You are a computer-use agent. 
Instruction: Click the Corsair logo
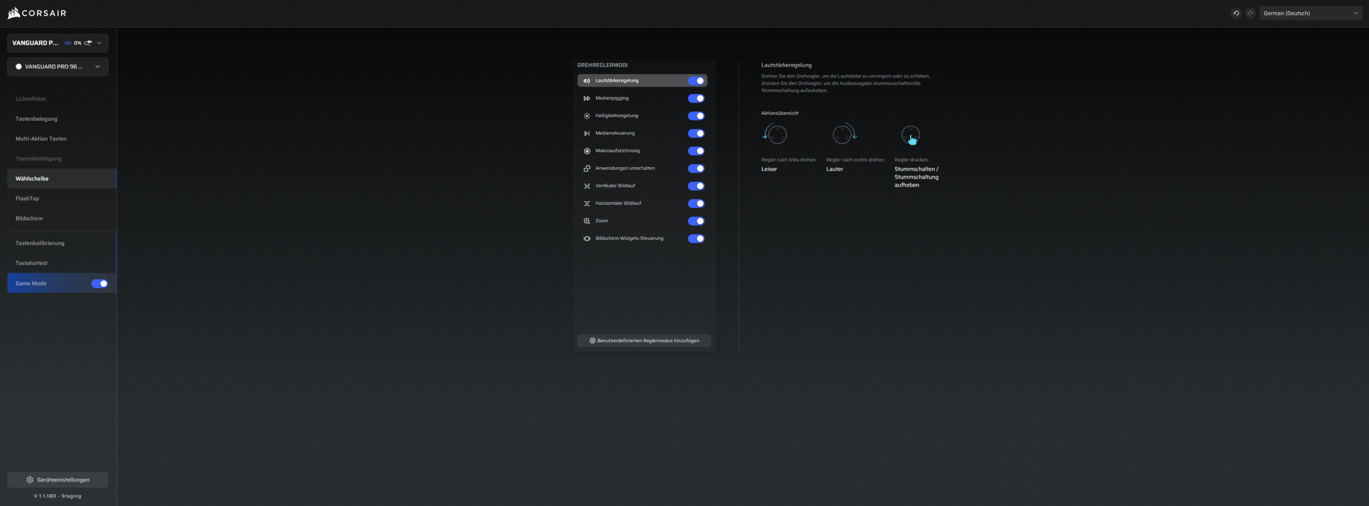(x=36, y=13)
